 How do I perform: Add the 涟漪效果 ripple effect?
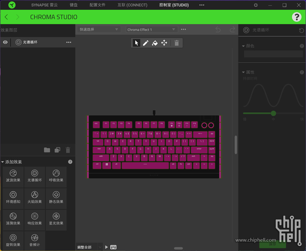[x=13, y=220]
